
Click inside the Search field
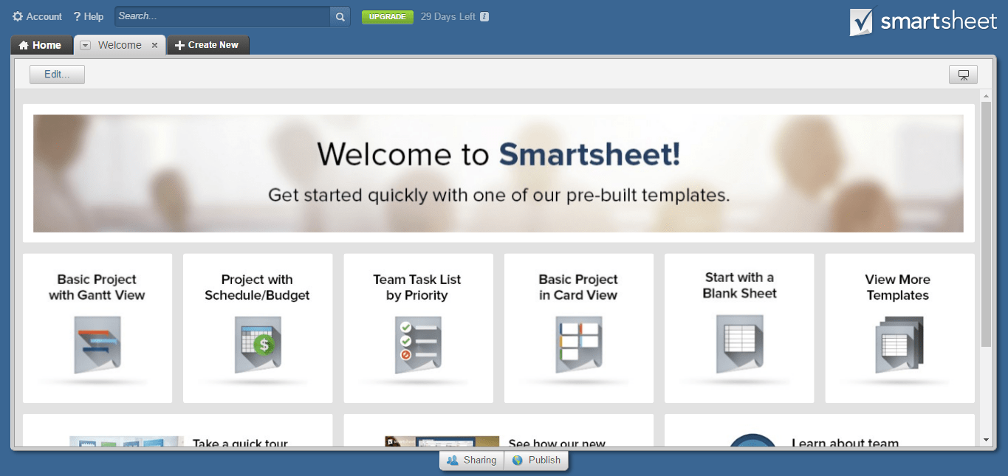pos(222,16)
